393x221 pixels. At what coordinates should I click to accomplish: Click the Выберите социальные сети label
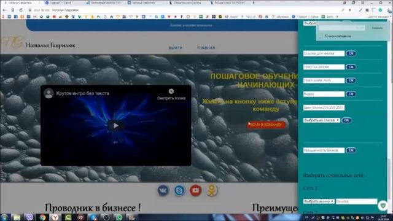(333, 175)
